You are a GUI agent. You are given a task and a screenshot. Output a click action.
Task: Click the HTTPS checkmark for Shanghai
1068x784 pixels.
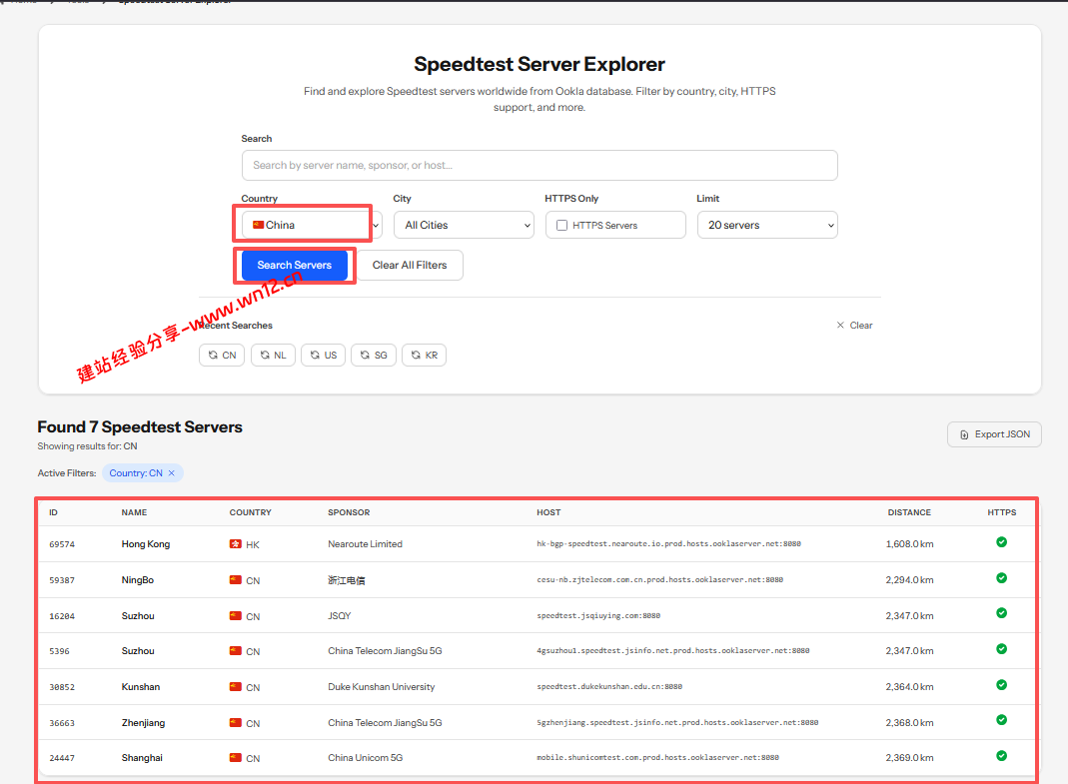coord(1001,756)
